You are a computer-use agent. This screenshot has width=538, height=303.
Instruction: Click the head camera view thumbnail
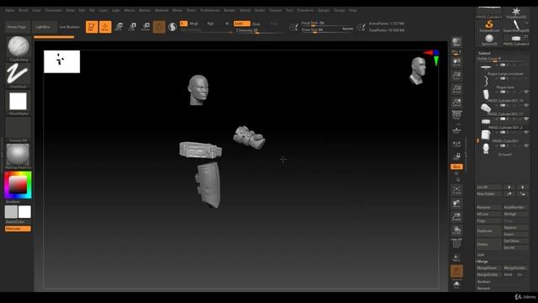pos(418,71)
